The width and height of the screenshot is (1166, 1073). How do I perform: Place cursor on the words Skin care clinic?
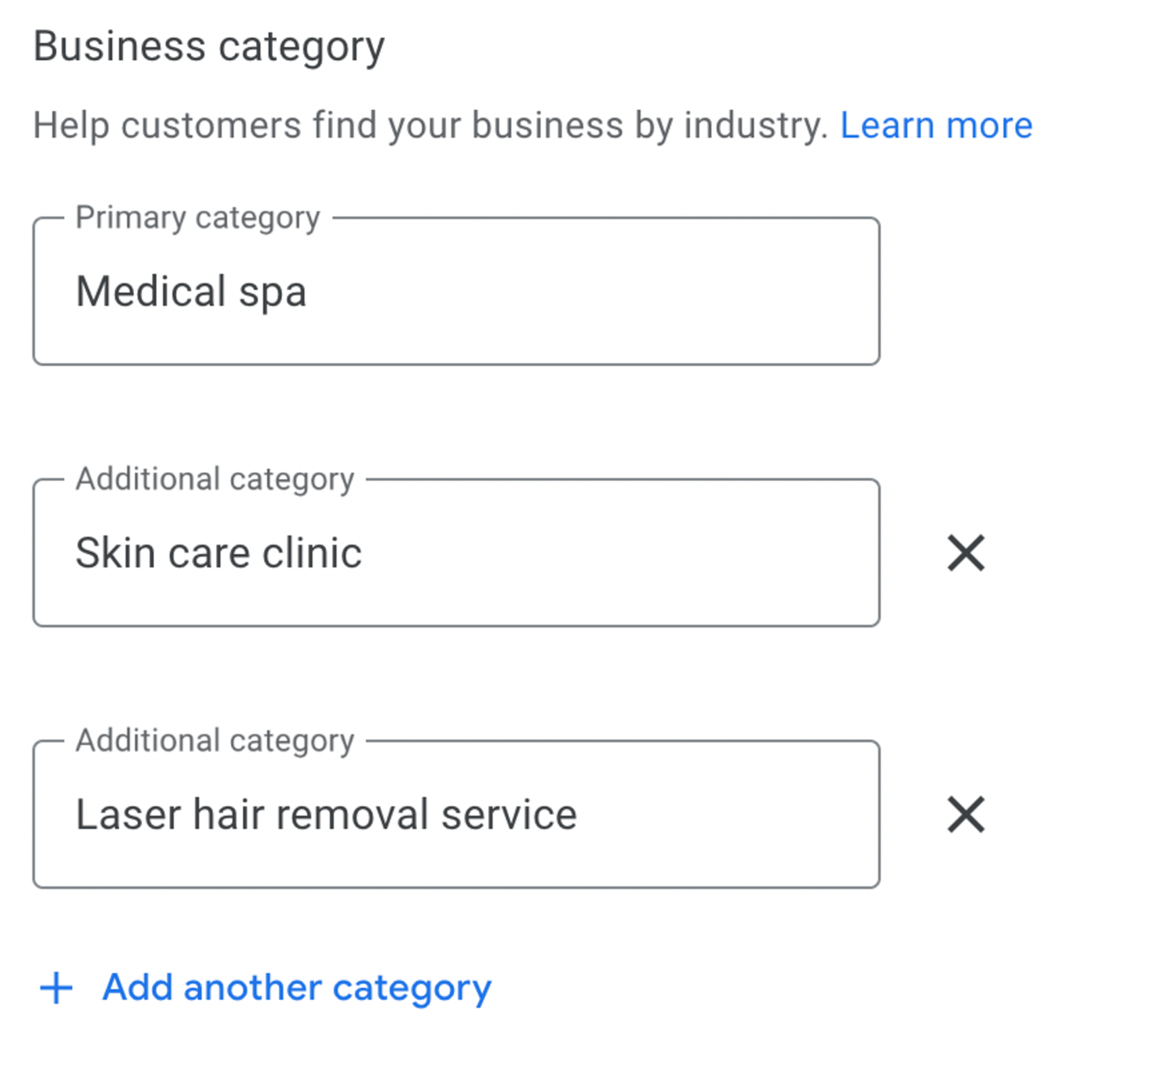pyautogui.click(x=219, y=553)
